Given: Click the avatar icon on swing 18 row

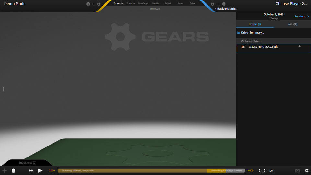Looking at the screenshot, I should click(x=299, y=47).
